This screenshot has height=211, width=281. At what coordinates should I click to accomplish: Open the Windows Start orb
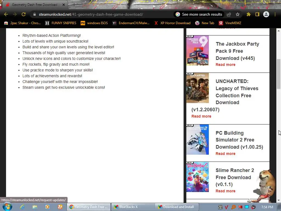(x=7, y=207)
